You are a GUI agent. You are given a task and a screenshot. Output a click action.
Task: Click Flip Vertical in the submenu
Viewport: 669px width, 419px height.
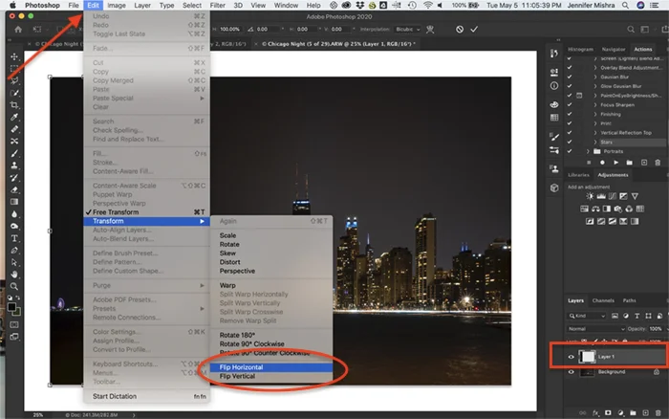coord(239,376)
